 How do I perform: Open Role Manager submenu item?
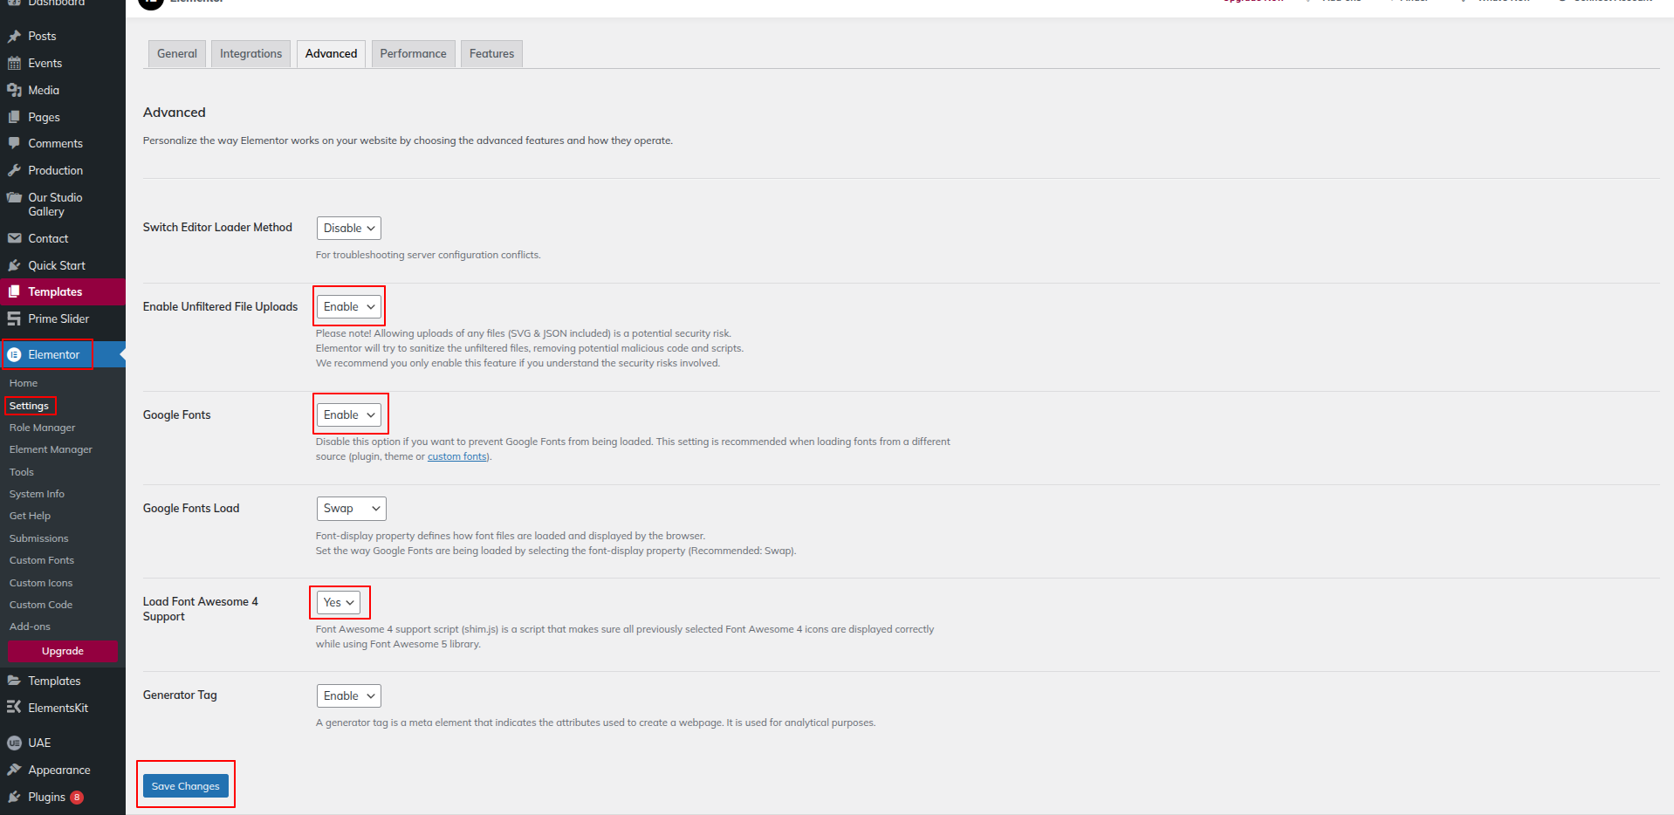click(x=42, y=428)
